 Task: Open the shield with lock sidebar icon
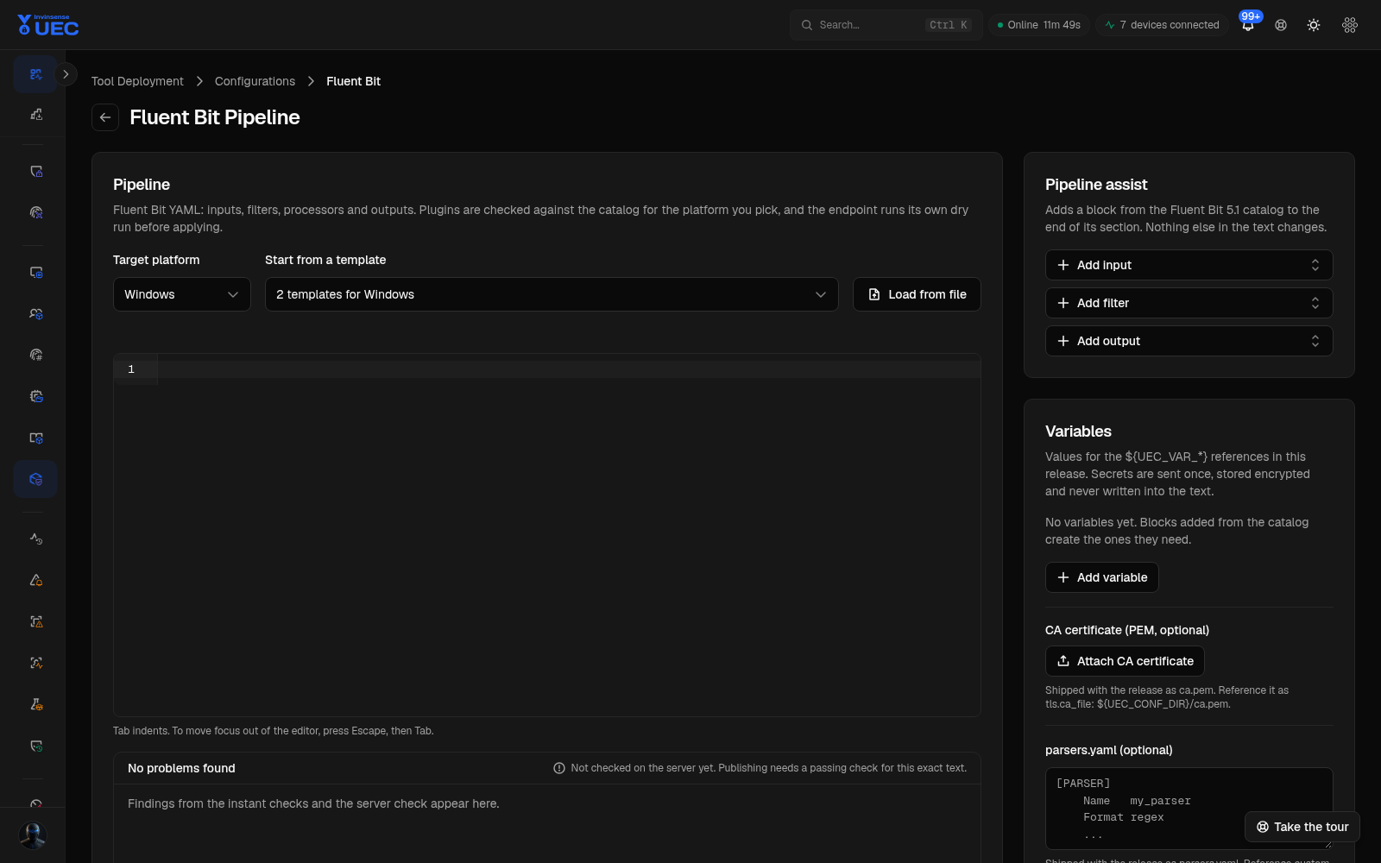pos(35,172)
